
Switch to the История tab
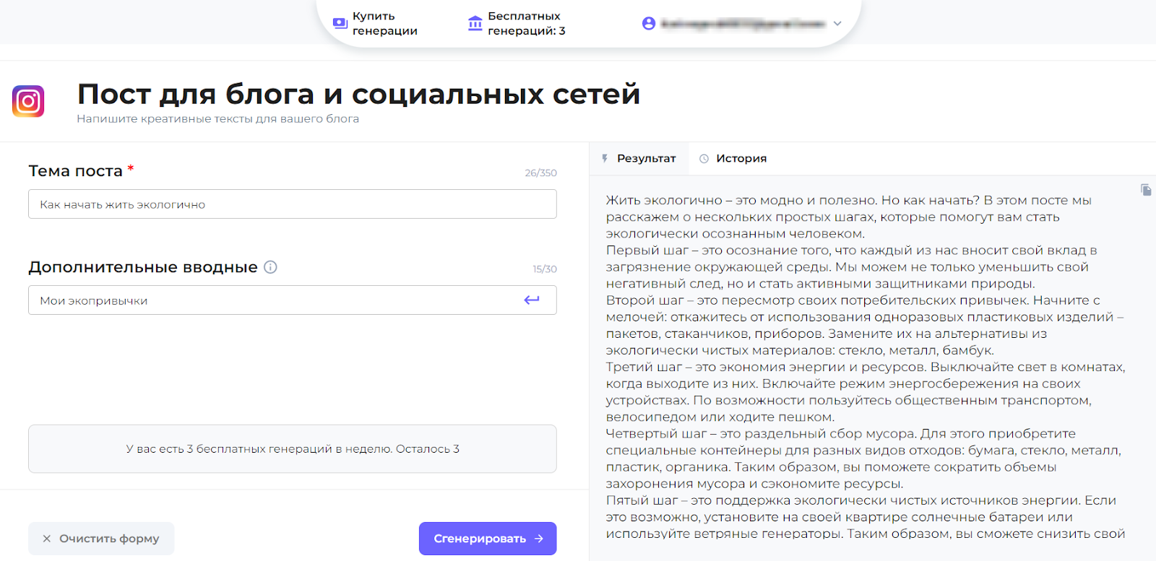[733, 158]
